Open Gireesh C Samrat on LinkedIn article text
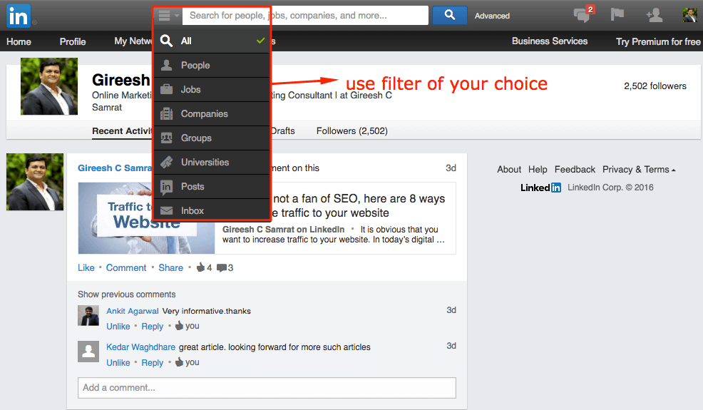 tap(283, 229)
